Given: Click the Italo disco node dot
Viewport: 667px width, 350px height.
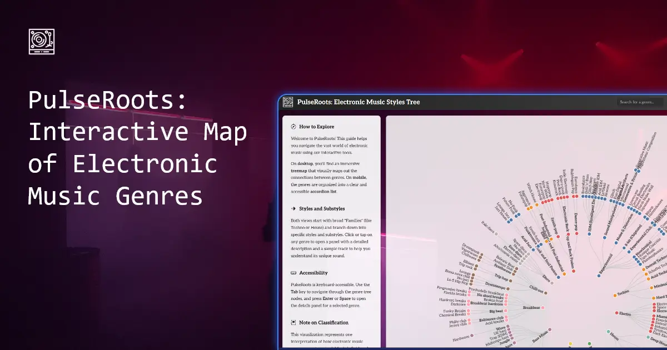Looking at the screenshot, I should coord(496,234).
